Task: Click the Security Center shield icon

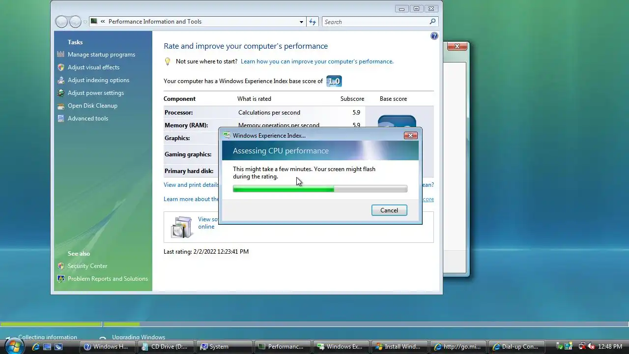Action: point(61,266)
